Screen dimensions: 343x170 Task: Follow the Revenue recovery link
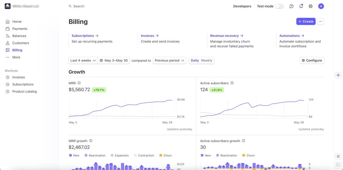(226, 36)
